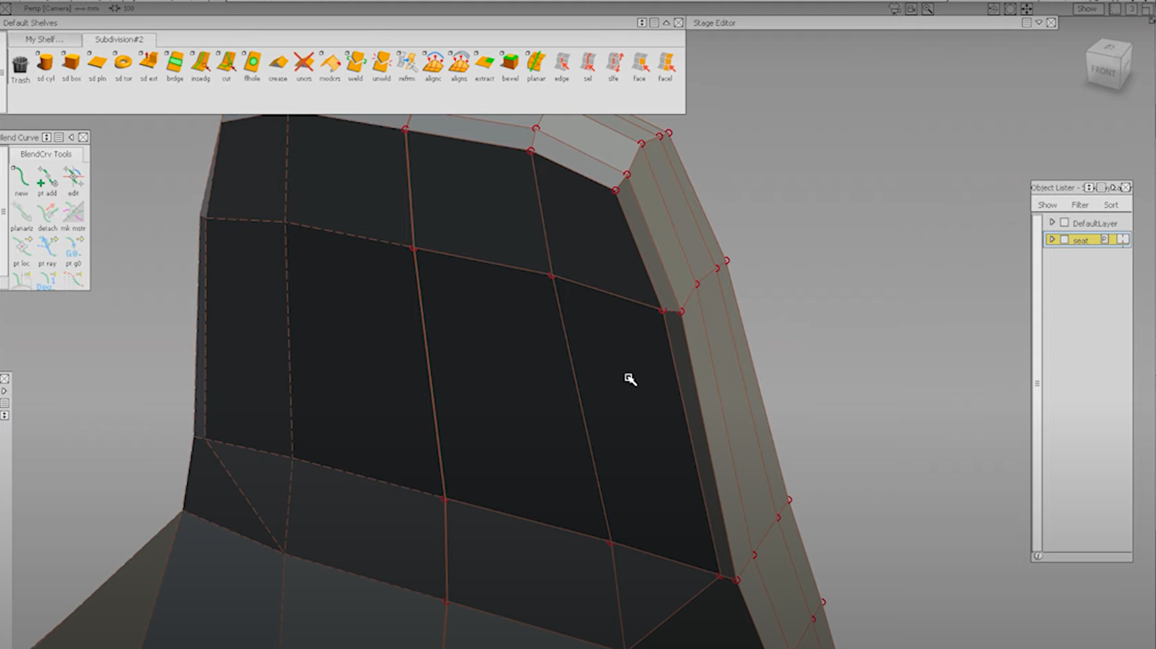
Task: Open the Stage Editor dropdown arrow
Action: (x=1039, y=22)
